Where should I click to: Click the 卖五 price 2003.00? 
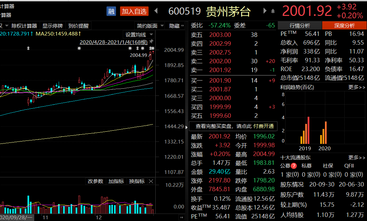[x=220, y=35]
